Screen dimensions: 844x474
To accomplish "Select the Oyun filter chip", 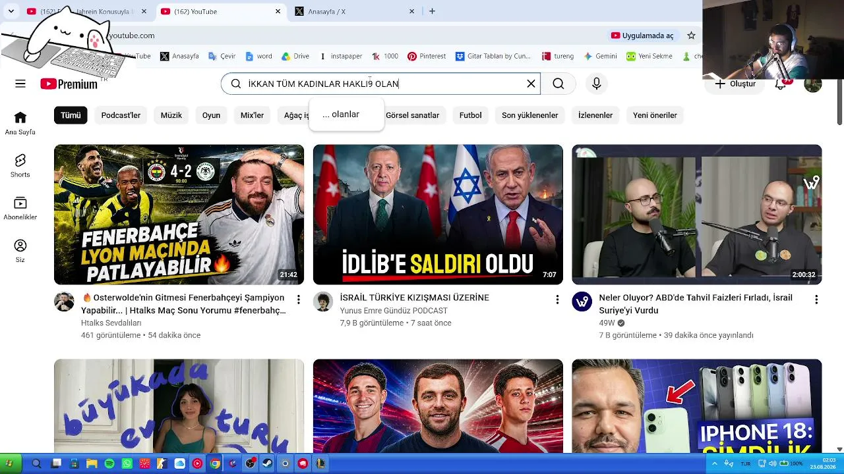I will coord(211,115).
